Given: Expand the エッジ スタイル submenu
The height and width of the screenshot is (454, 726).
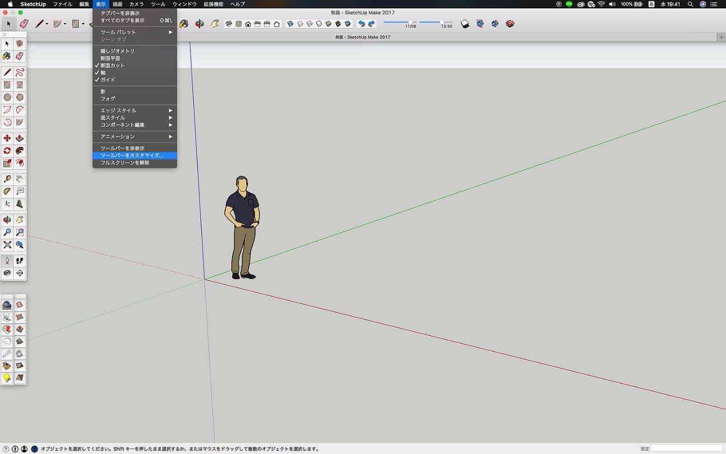Looking at the screenshot, I should pyautogui.click(x=134, y=110).
